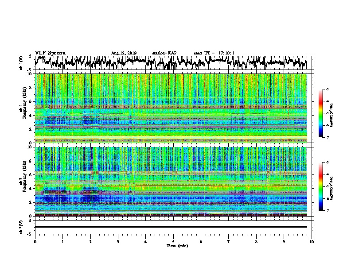Image resolution: width=351 pixels, height=271 pixels.
Task: Click "-7" on the ch.1 color bar
Action: 327,137
